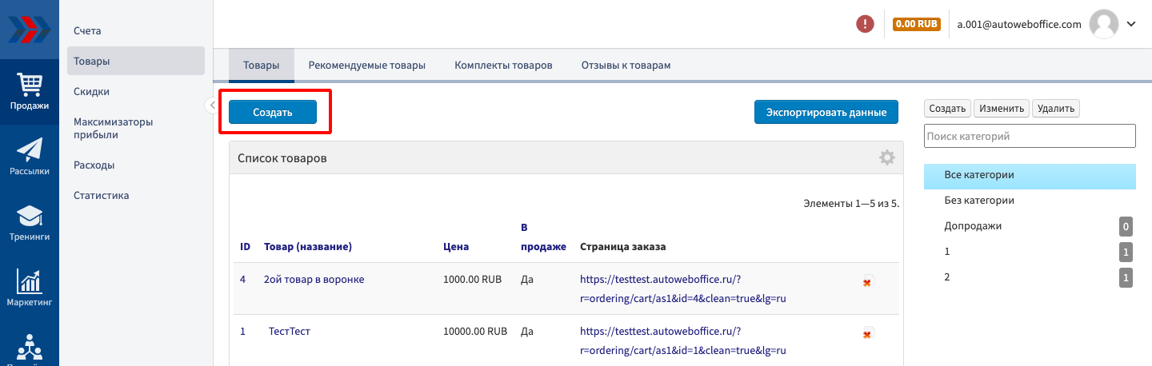Open the product list settings gear
Viewport: 1152px width, 366px height.
[x=886, y=157]
